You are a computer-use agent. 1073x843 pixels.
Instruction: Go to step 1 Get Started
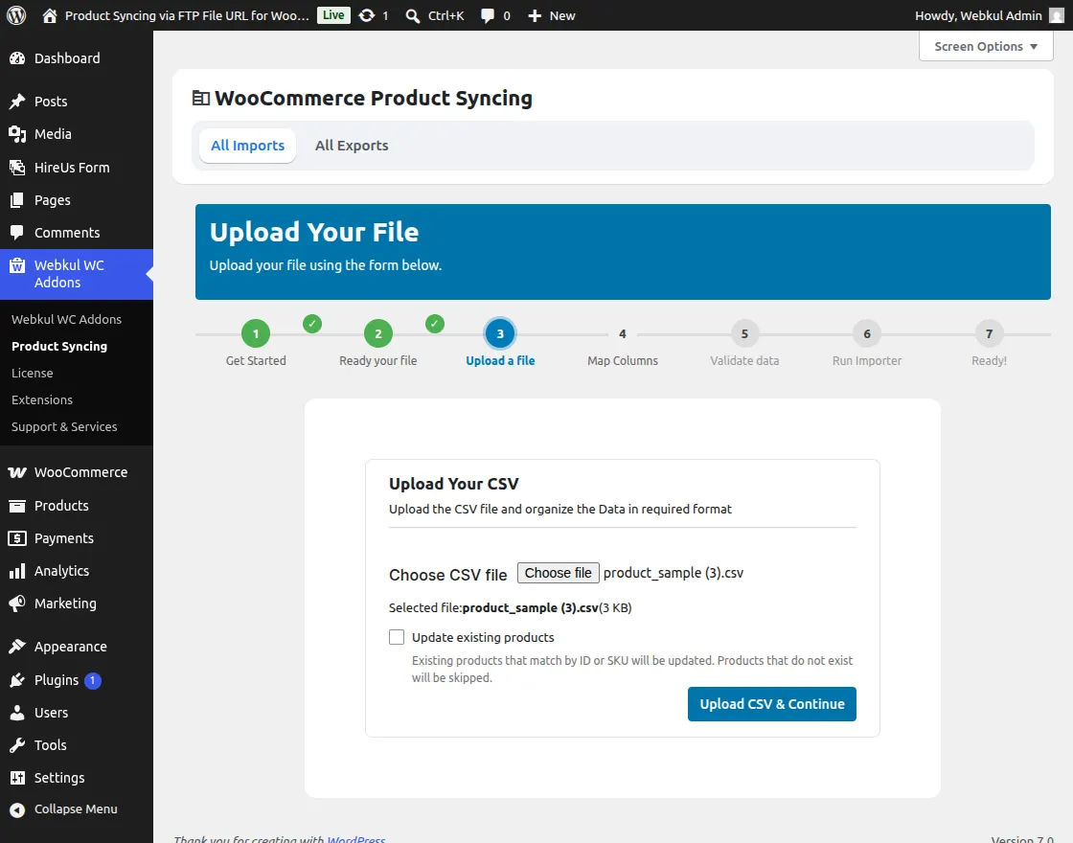256,334
